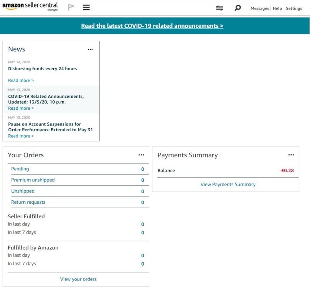Go to Settings in header
The width and height of the screenshot is (310, 292).
tap(294, 8)
